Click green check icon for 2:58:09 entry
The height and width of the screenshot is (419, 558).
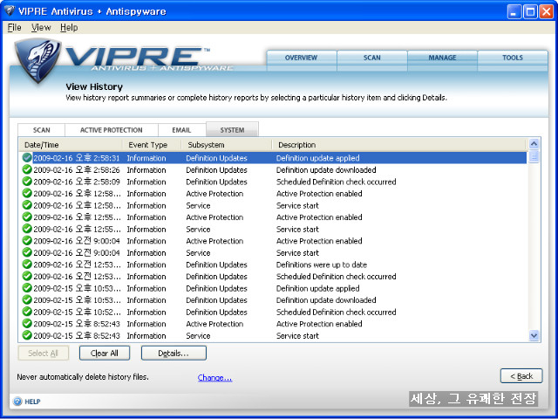(27, 182)
